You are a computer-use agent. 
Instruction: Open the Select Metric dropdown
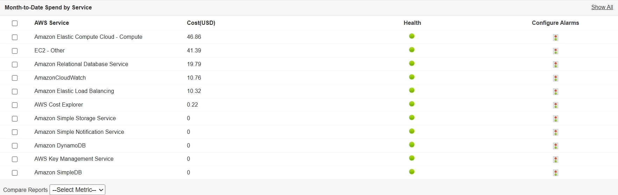77,190
